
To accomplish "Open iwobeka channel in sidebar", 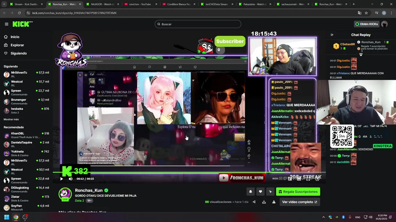I will click(26, 110).
